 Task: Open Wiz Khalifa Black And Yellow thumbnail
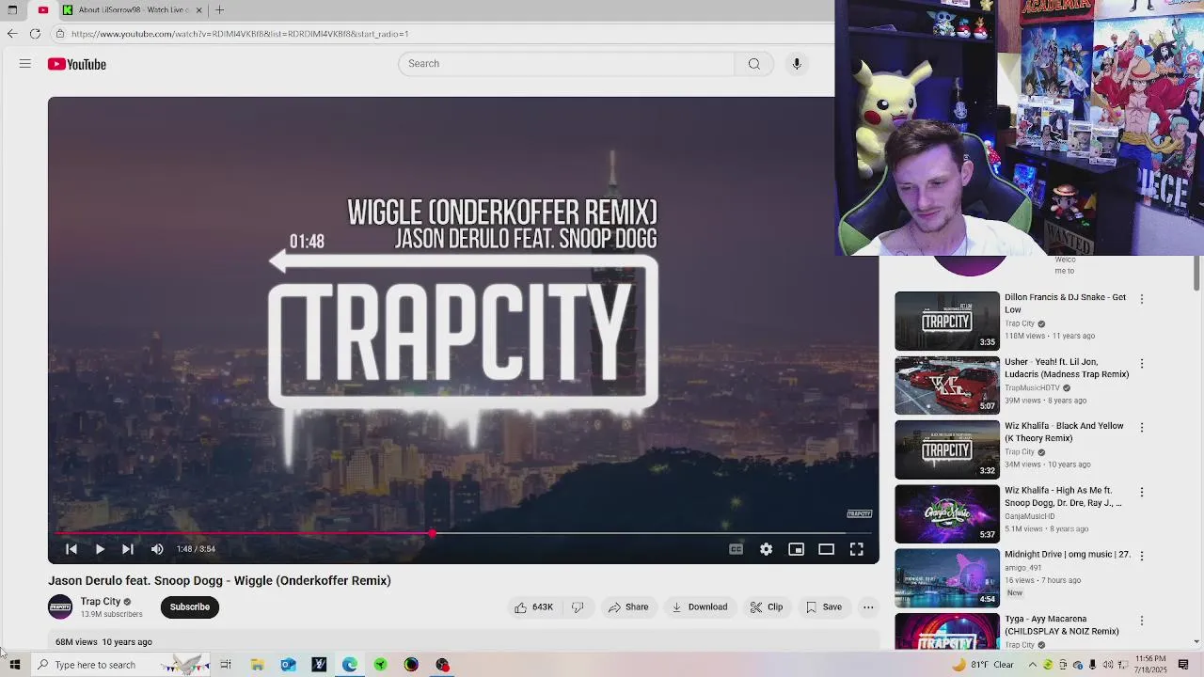coord(947,449)
